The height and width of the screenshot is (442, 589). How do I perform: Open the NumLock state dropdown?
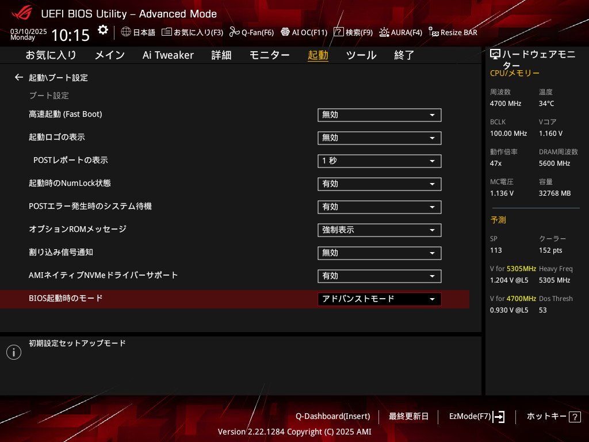380,184
